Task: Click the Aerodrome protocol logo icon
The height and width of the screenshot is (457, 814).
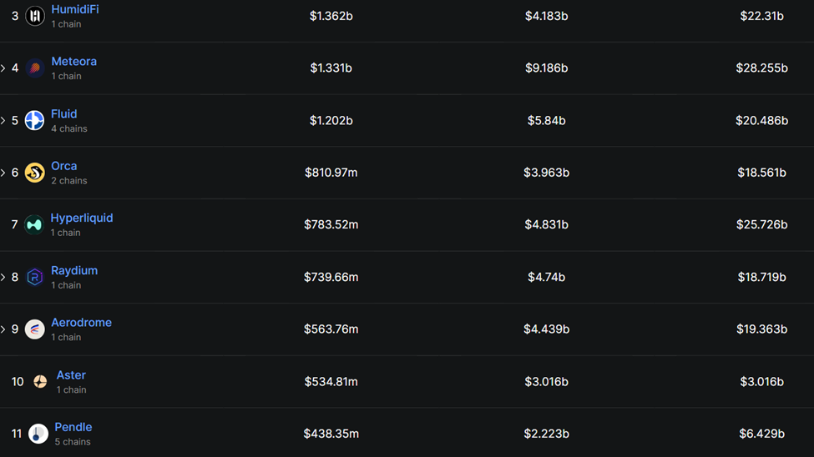Action: 34,329
